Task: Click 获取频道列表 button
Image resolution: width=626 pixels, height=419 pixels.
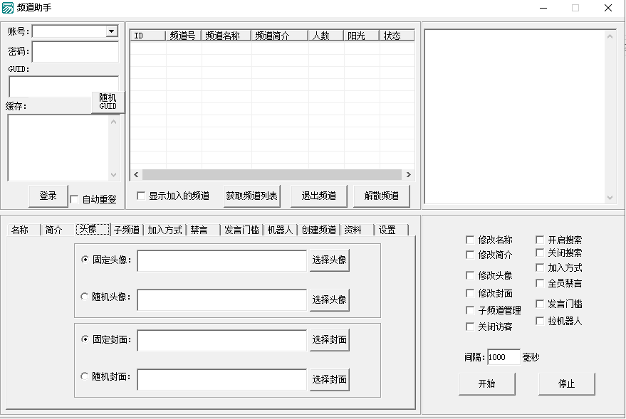Action: click(251, 196)
